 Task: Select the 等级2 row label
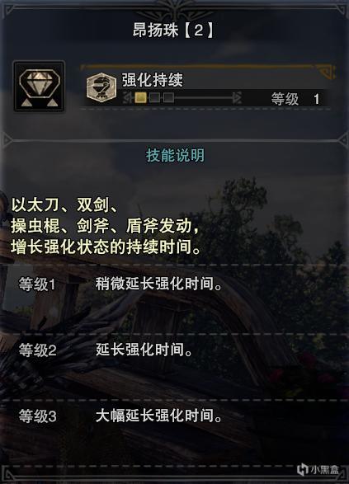(x=37, y=350)
